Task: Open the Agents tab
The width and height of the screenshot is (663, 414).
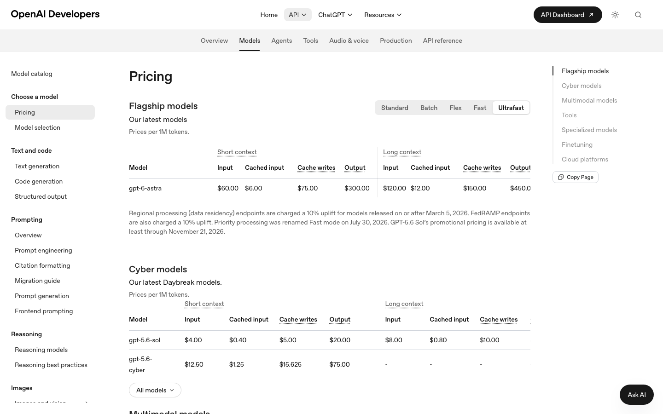Action: pos(282,40)
